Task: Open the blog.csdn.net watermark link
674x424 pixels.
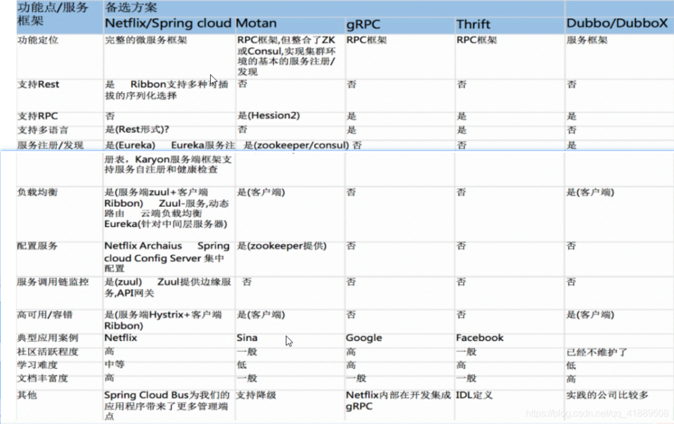Action: (597, 413)
